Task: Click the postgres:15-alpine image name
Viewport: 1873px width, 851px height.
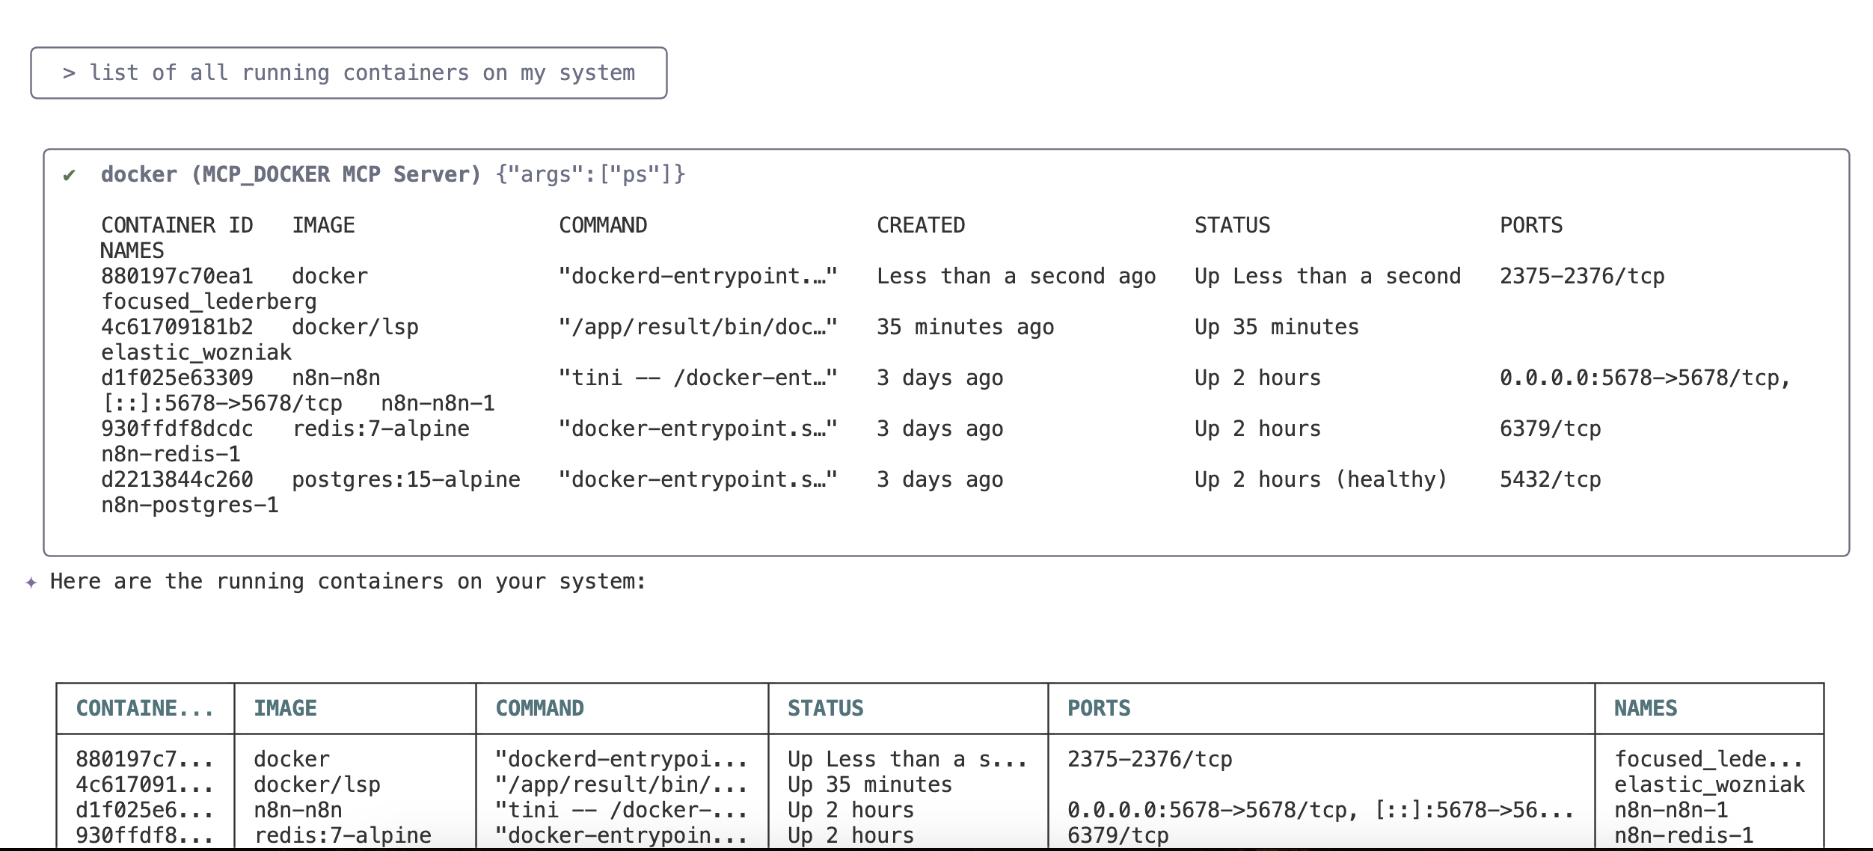Action: coord(405,480)
